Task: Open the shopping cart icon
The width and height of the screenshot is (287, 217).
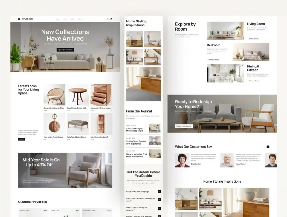Action: coord(111,19)
